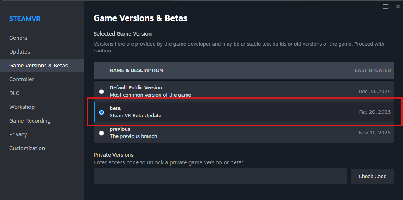403x200 pixels.
Task: Open the DLC section
Action: 14,93
